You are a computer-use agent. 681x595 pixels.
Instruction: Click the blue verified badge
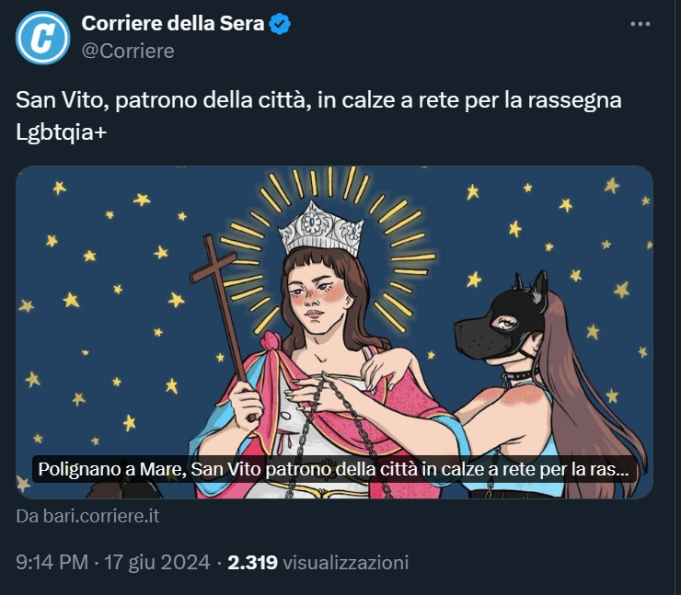tap(280, 24)
